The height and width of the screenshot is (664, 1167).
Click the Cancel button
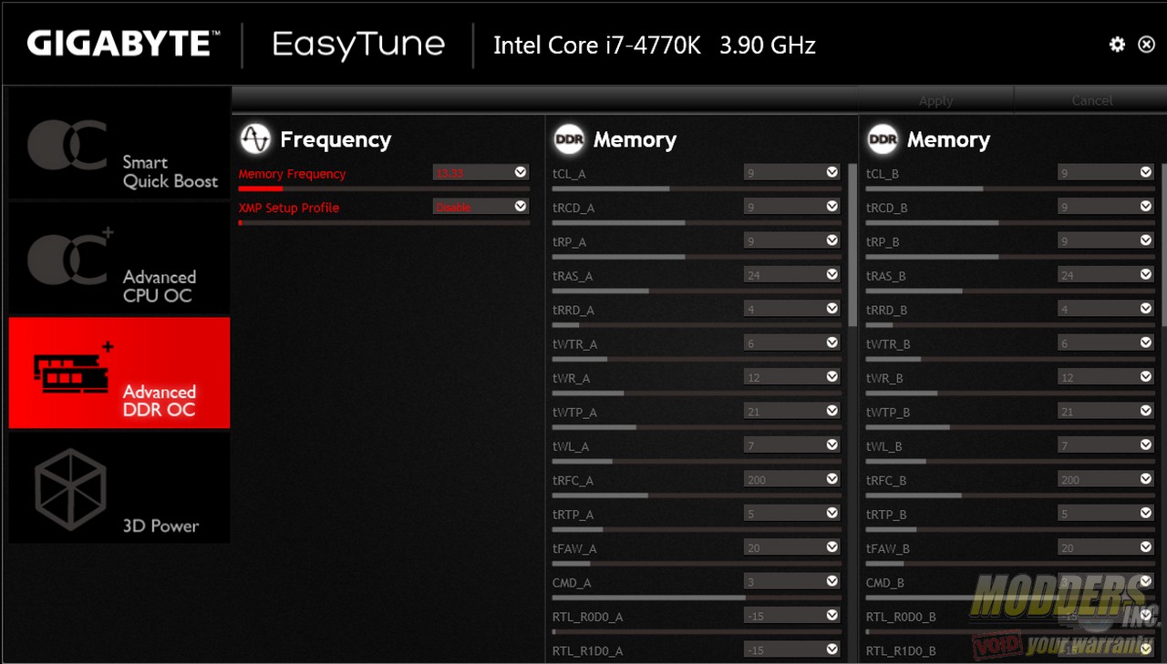[x=1091, y=100]
